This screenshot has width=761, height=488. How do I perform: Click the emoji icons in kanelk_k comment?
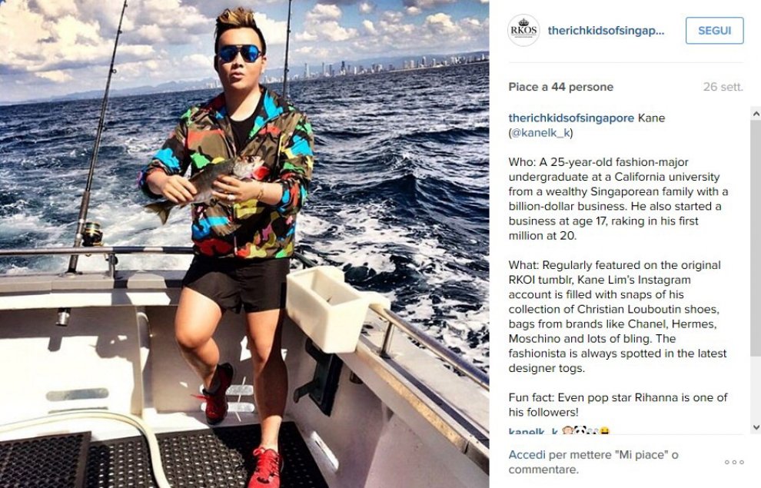tap(585, 431)
